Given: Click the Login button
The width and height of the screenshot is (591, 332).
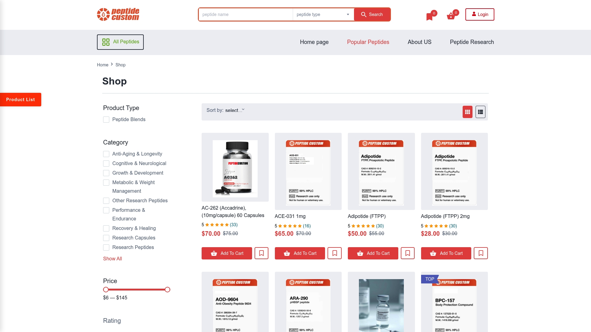Looking at the screenshot, I should (480, 14).
